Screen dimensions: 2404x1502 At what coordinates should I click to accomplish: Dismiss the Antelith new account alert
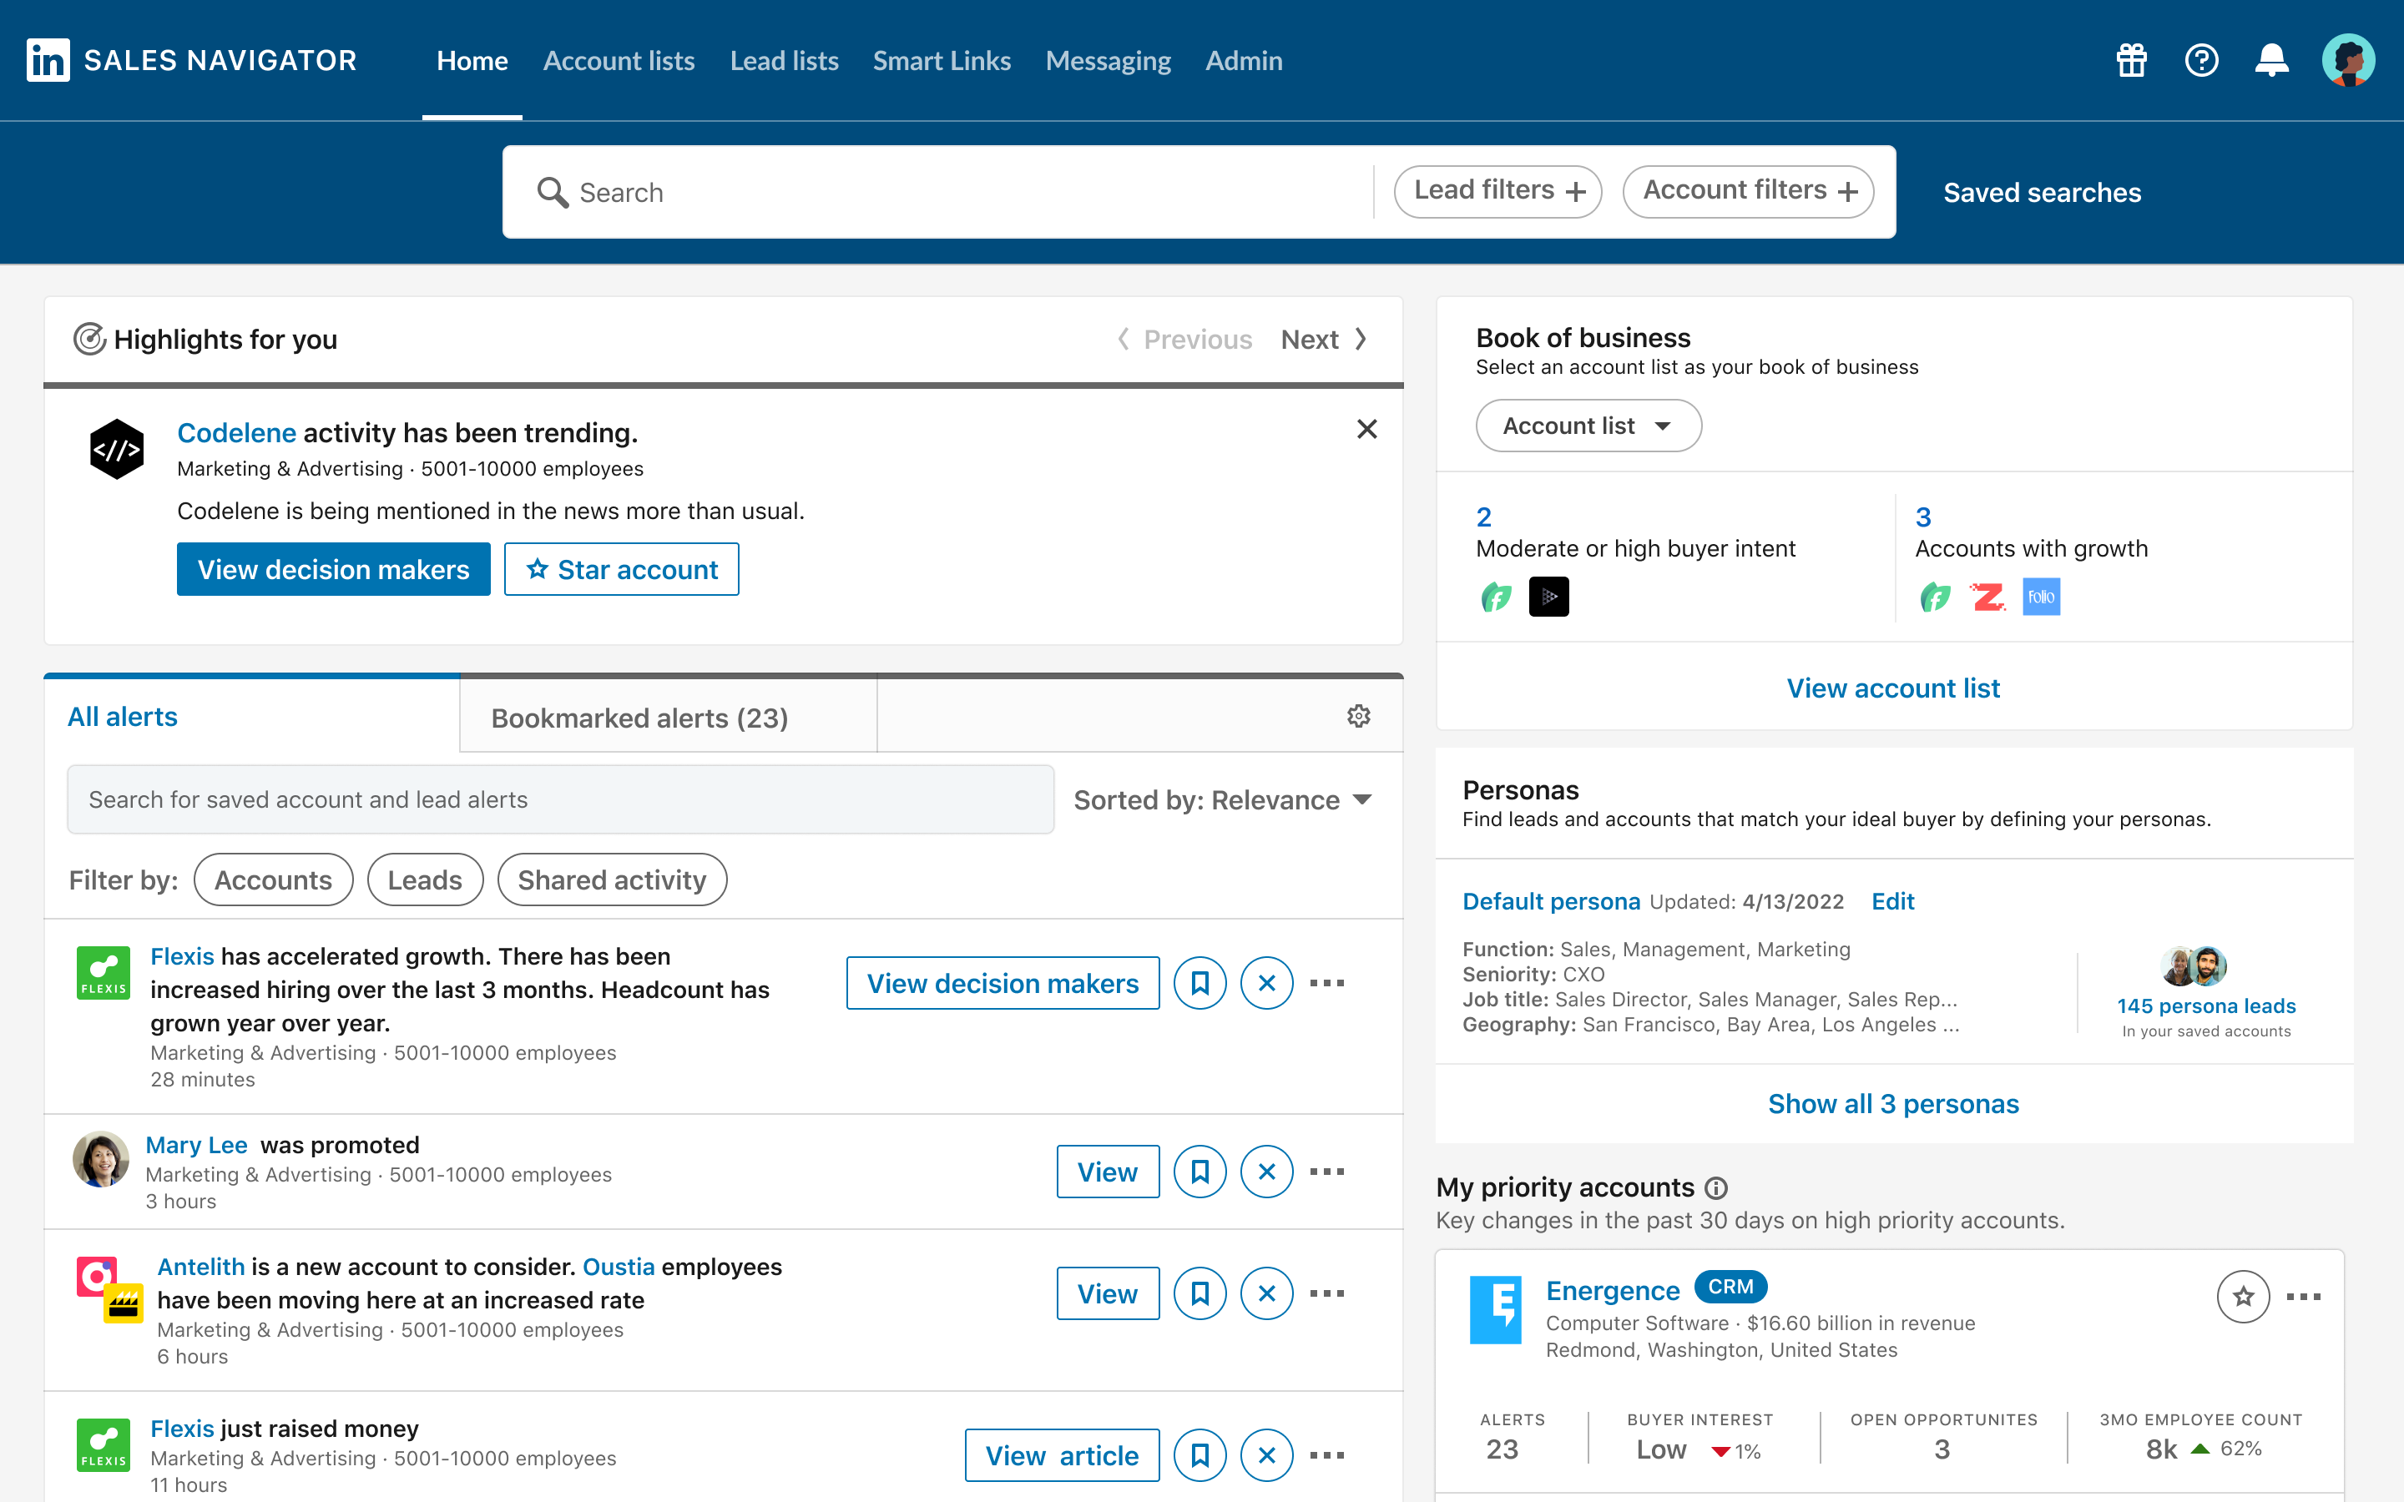coord(1266,1293)
